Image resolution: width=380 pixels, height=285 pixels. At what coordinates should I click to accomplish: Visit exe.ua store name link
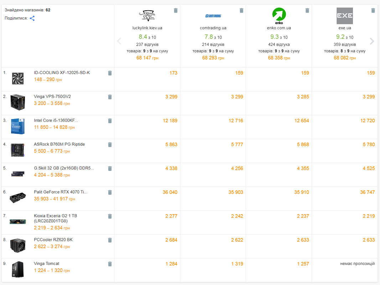pyautogui.click(x=345, y=28)
